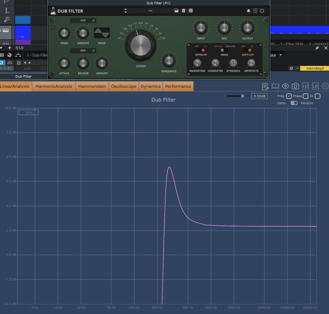Open the analyzer settings gear icon

tap(325, 86)
